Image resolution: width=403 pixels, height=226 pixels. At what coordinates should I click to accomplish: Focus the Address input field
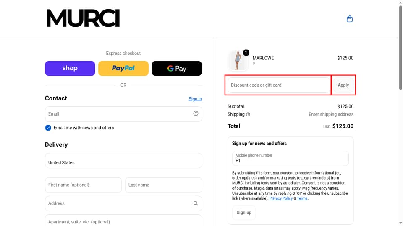click(123, 203)
